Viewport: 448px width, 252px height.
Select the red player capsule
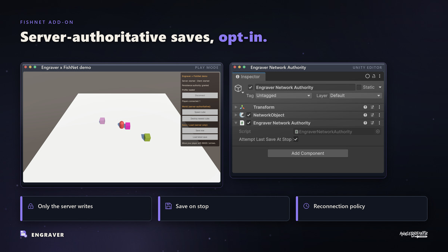click(x=122, y=125)
